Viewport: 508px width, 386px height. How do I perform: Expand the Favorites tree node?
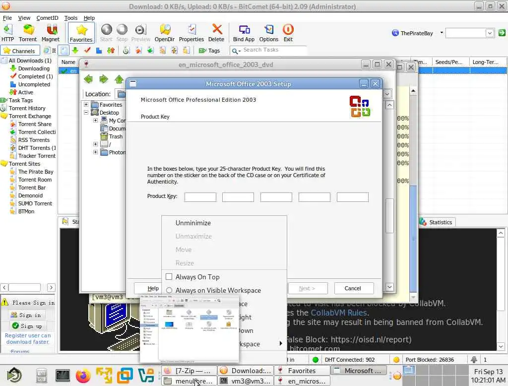(x=86, y=104)
